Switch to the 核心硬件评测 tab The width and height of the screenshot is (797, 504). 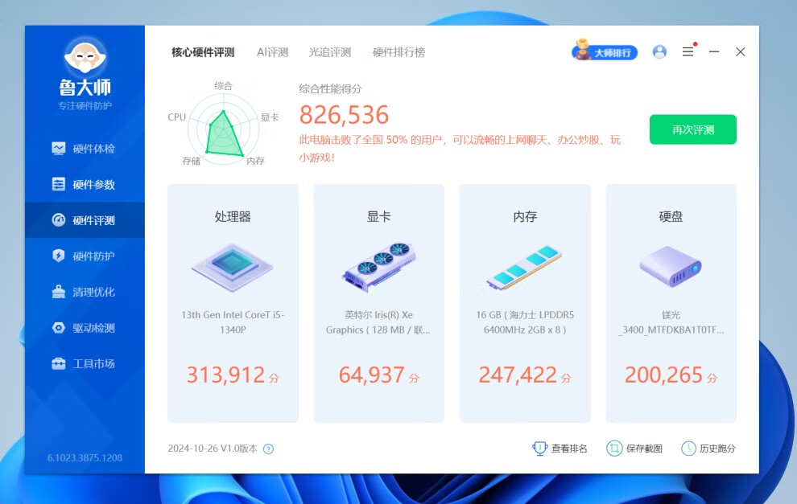[x=203, y=52]
